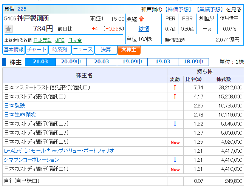Screen dimensions: 246x187
Task: Click blue down arrow for 日本カストディ銀行(信託口5)
Action: 175,124
